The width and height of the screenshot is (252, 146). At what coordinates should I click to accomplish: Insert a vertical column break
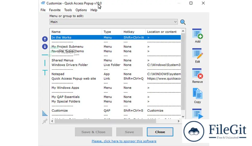tap(45, 63)
